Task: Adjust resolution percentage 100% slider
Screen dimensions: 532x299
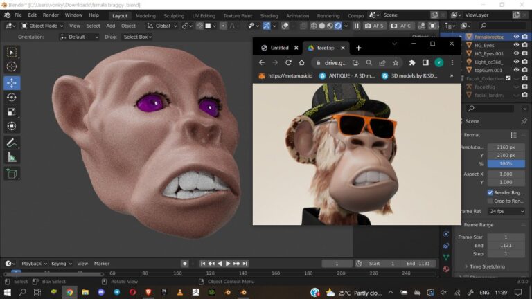Action: [x=506, y=164]
